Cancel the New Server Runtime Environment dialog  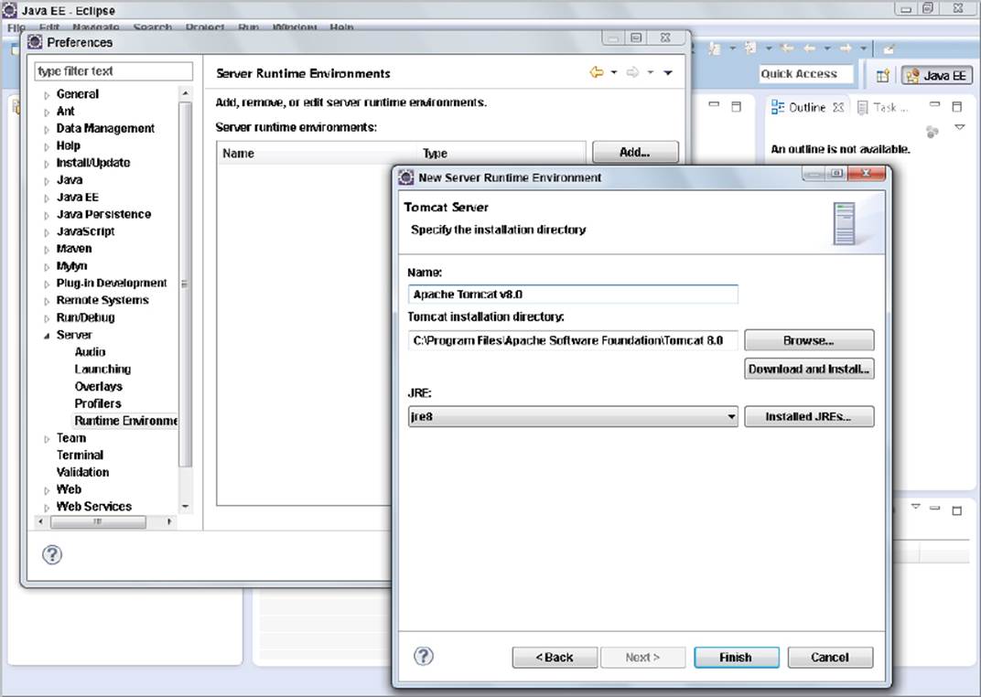(830, 657)
